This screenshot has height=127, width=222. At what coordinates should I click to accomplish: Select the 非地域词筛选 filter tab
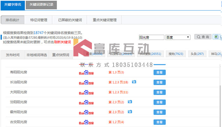coord(37,55)
